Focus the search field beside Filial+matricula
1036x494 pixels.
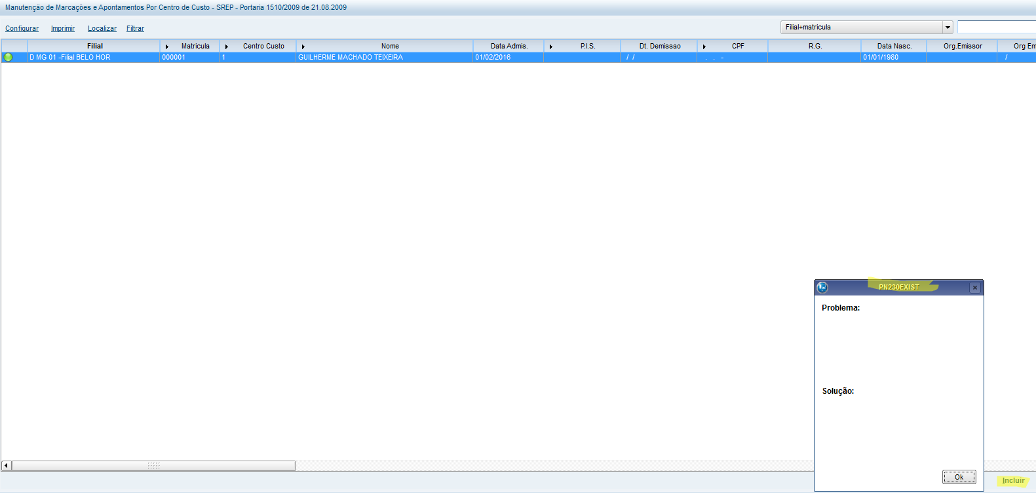click(x=996, y=27)
